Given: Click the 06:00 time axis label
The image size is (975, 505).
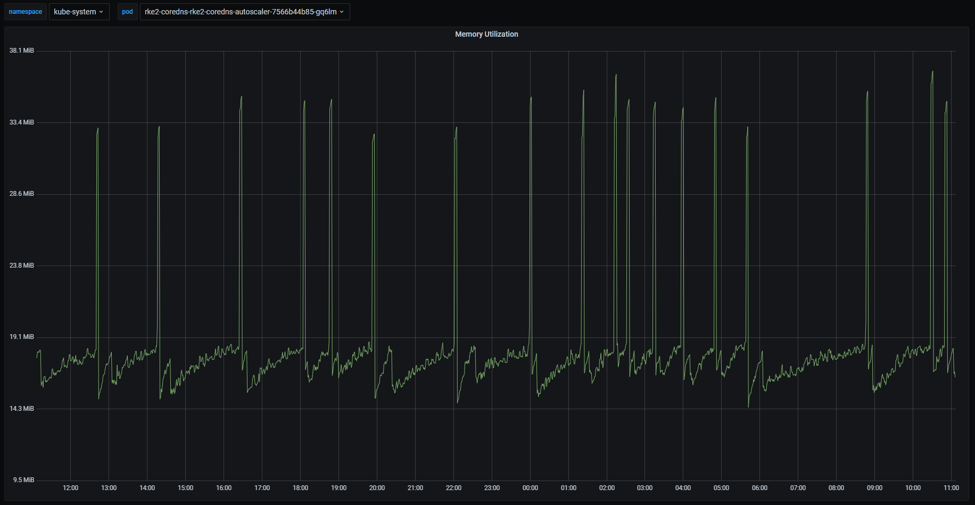Looking at the screenshot, I should [759, 487].
